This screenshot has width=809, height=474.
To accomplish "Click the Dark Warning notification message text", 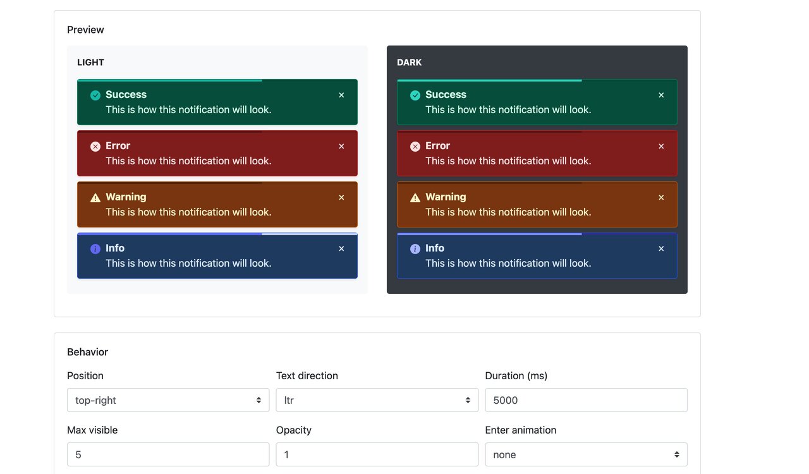I will point(508,212).
